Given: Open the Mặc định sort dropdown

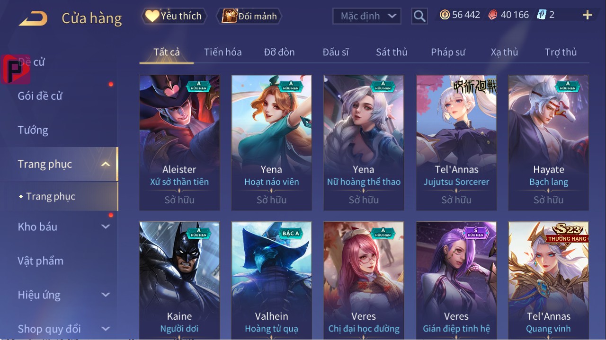Looking at the screenshot, I should coord(367,16).
